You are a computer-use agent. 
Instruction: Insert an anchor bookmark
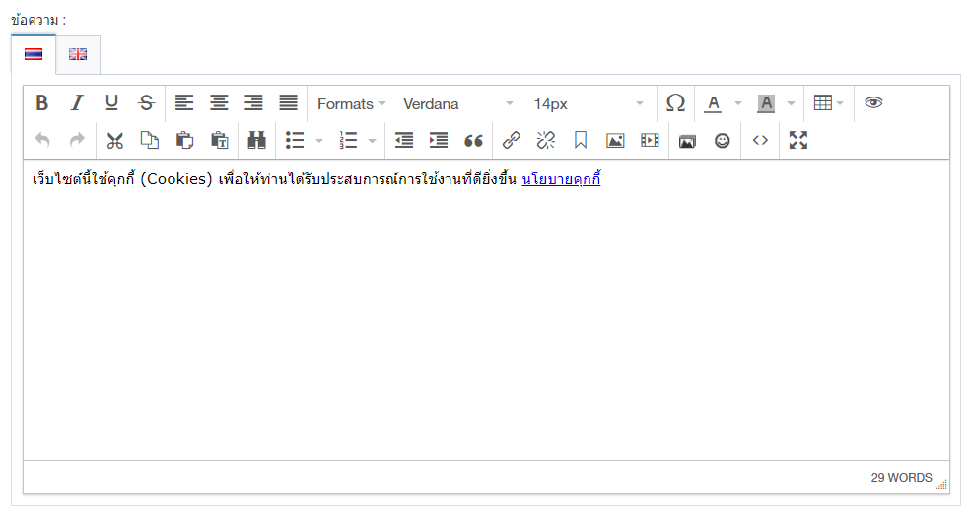tap(581, 140)
